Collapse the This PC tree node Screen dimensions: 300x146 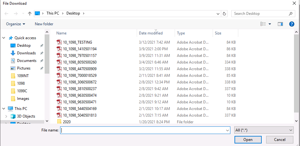click(3, 108)
